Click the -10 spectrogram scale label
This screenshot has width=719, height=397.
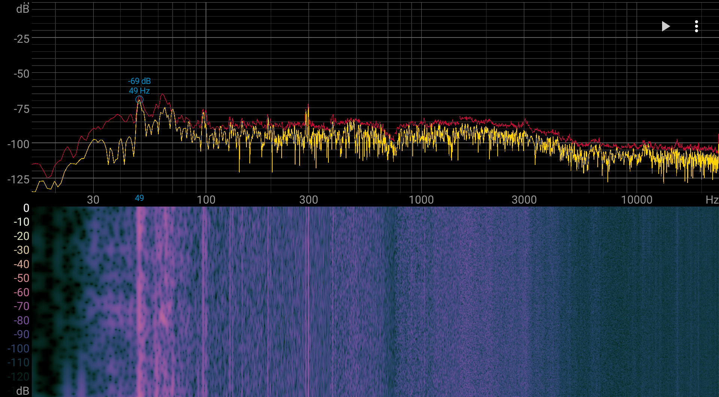21,222
